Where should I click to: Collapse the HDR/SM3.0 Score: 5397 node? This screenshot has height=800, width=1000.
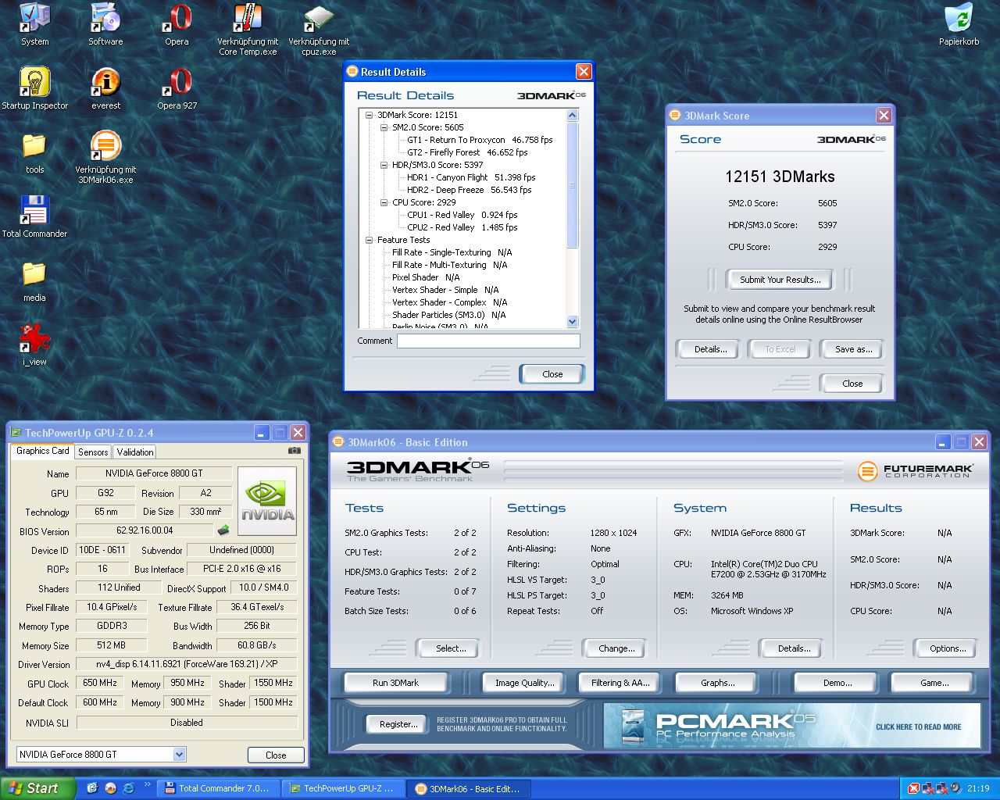384,165
